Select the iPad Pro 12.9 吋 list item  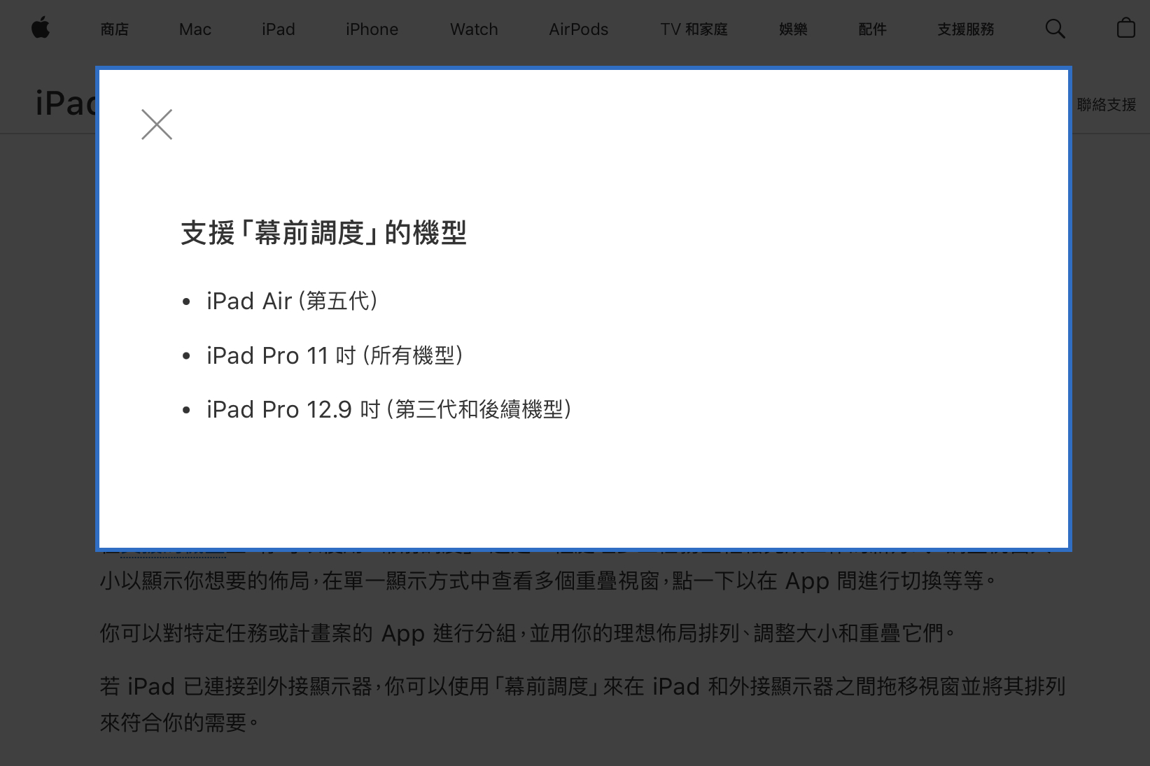click(x=390, y=409)
